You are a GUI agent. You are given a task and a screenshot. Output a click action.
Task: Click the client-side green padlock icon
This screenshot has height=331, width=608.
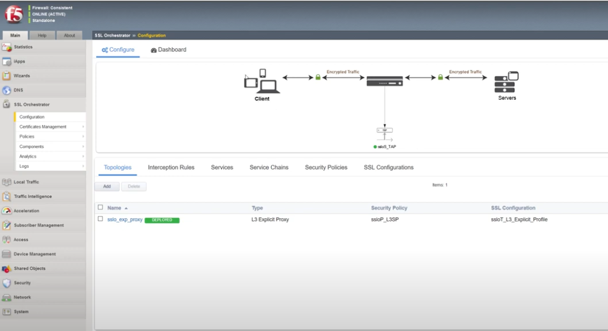318,77
